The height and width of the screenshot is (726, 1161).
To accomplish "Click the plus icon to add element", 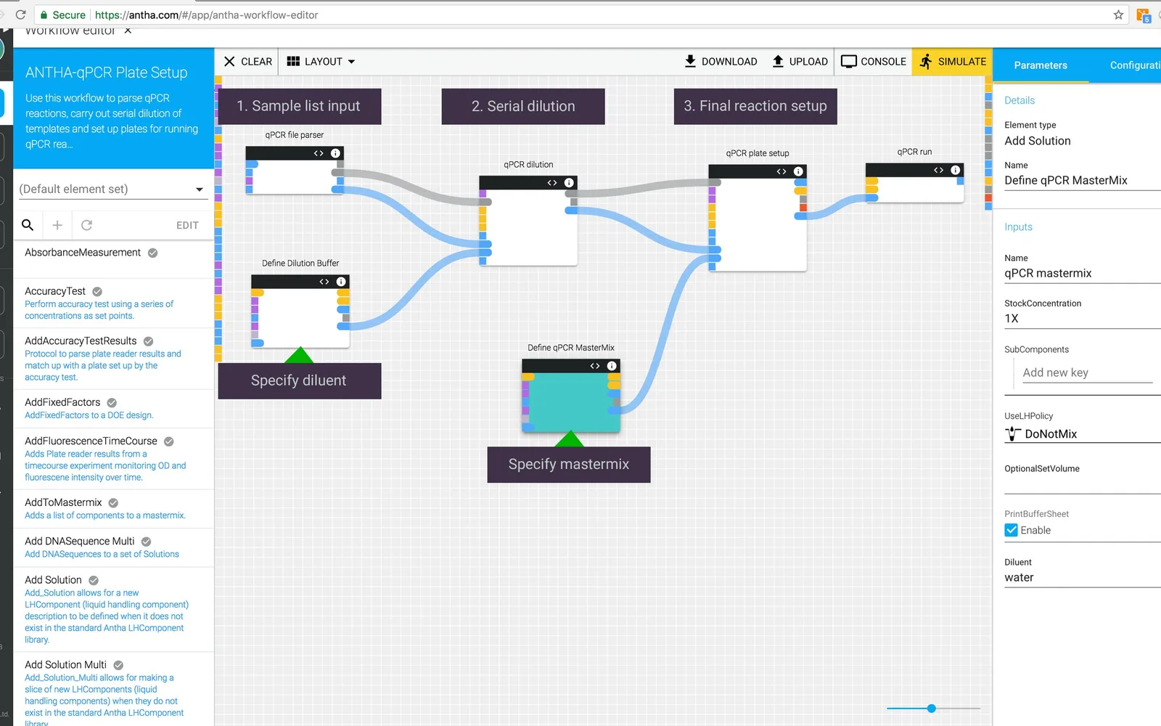I will click(57, 225).
